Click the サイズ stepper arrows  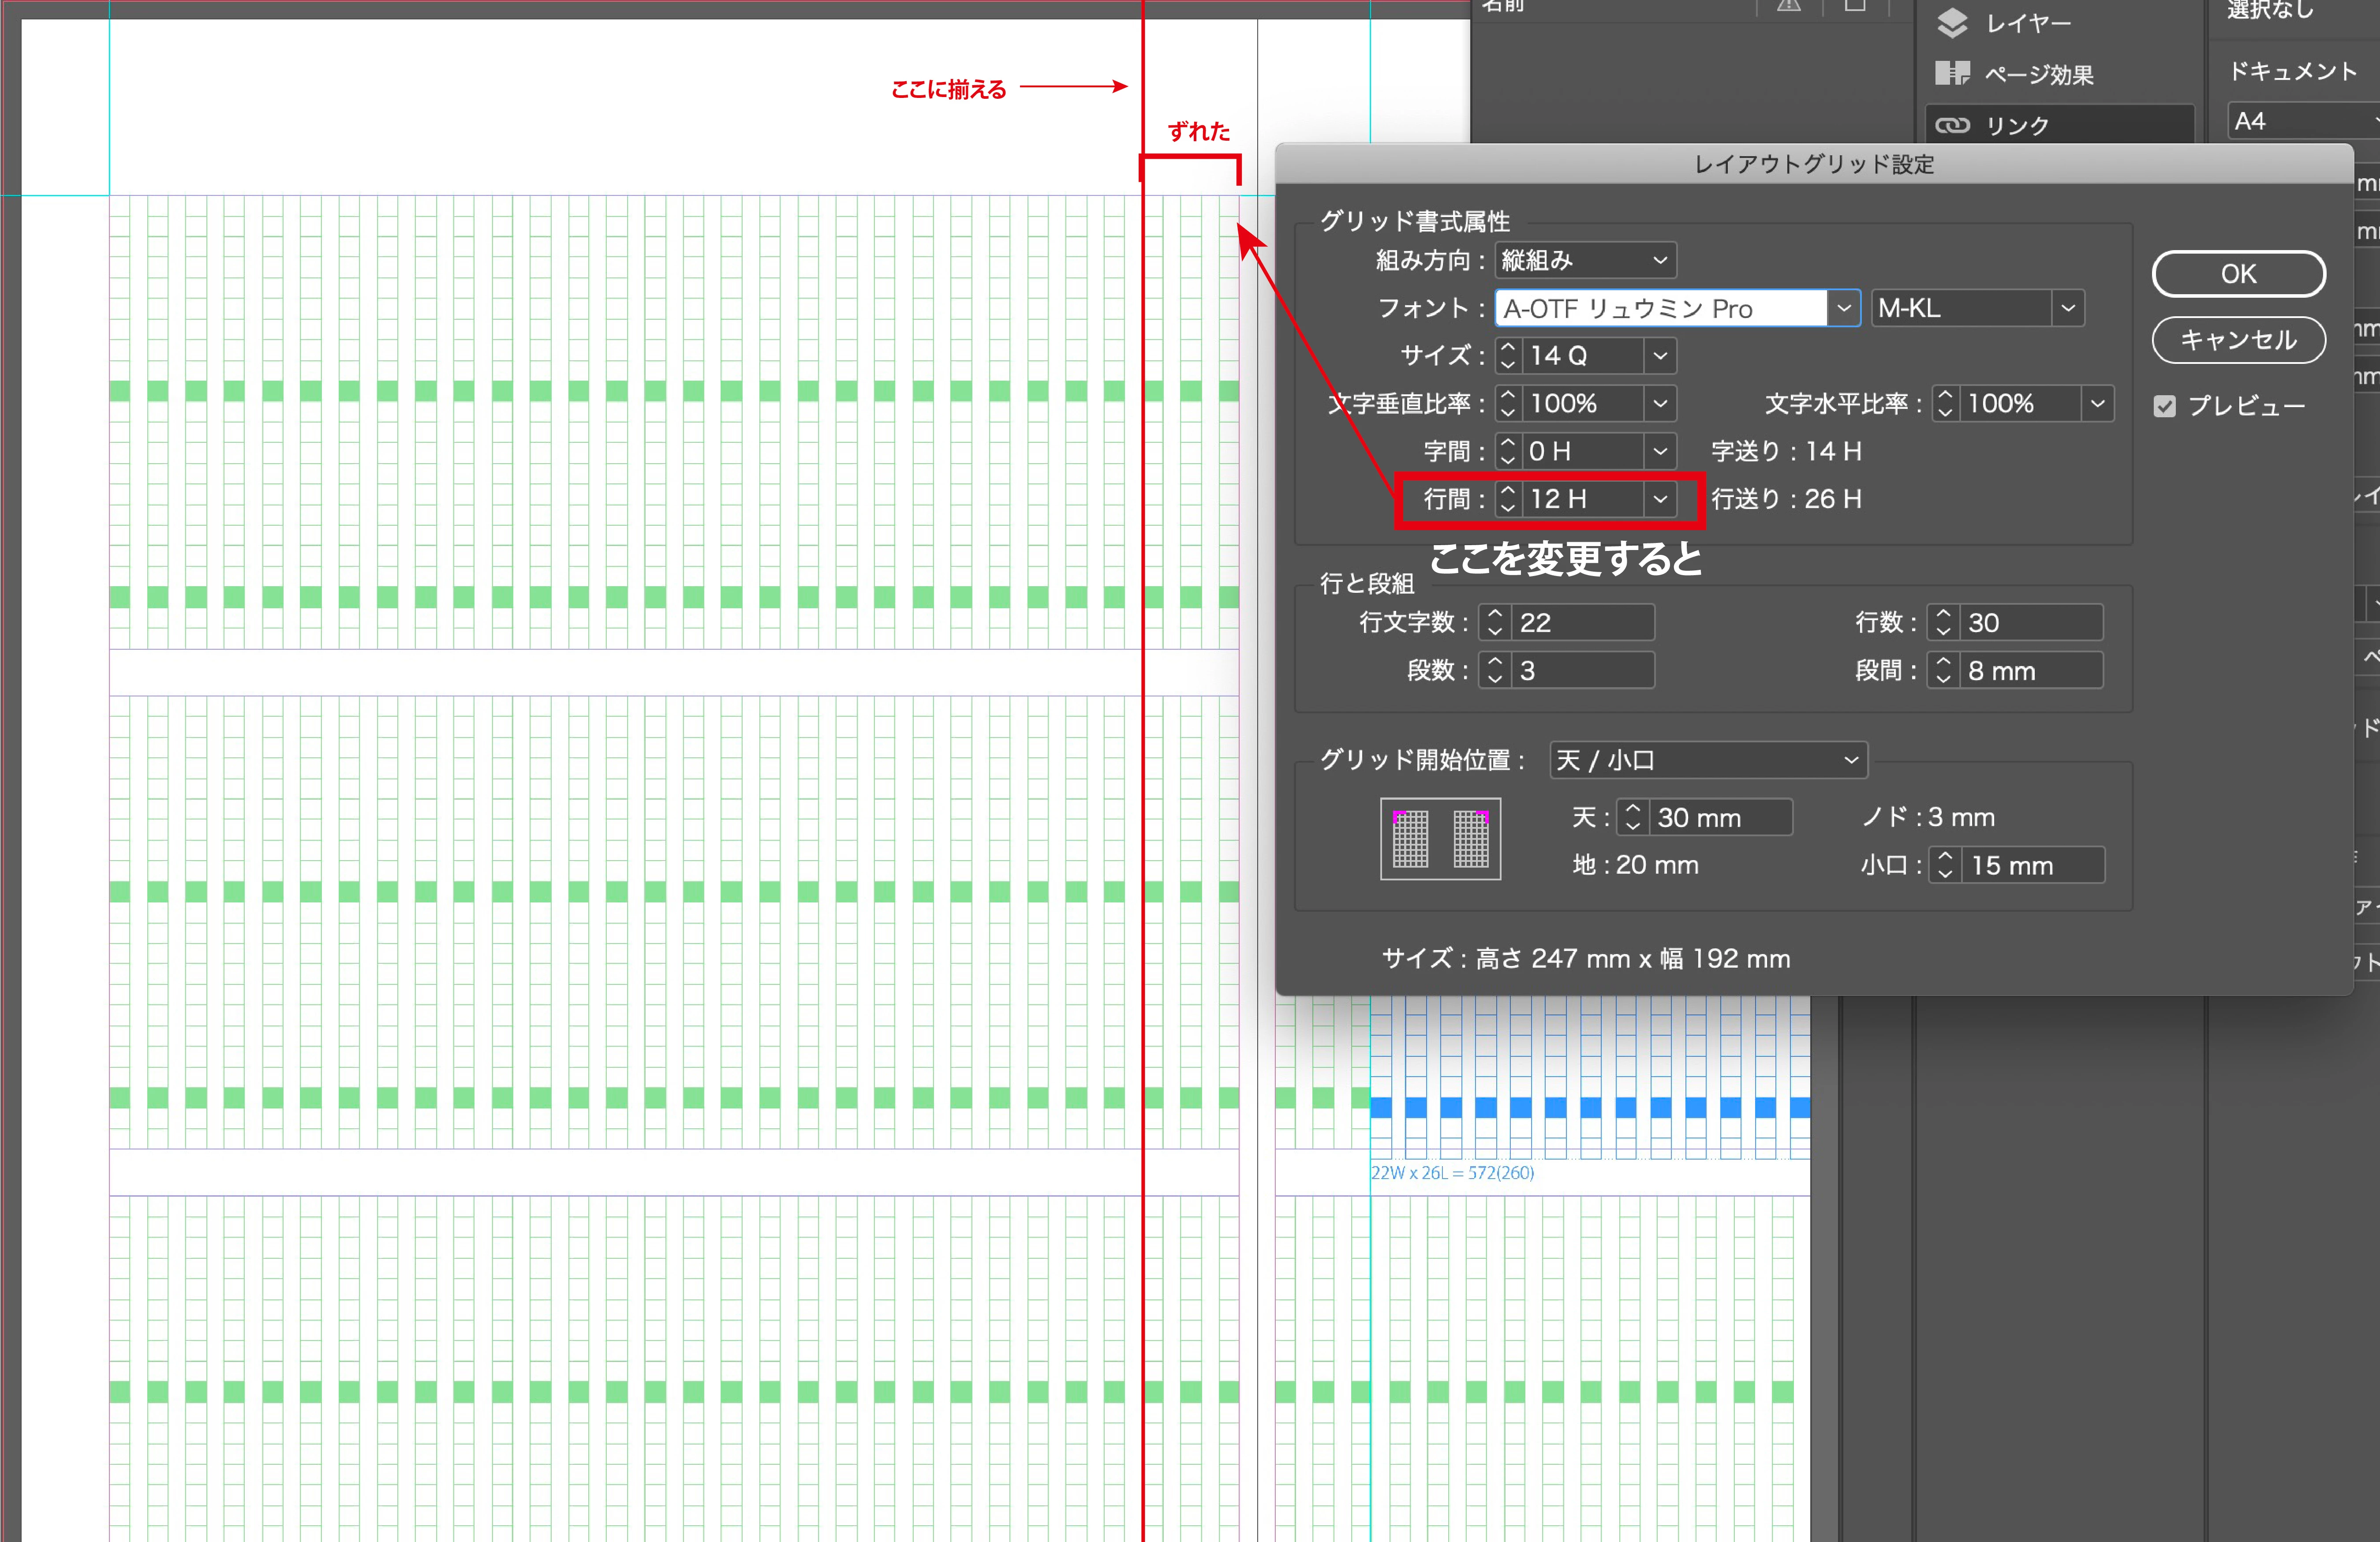(1508, 356)
